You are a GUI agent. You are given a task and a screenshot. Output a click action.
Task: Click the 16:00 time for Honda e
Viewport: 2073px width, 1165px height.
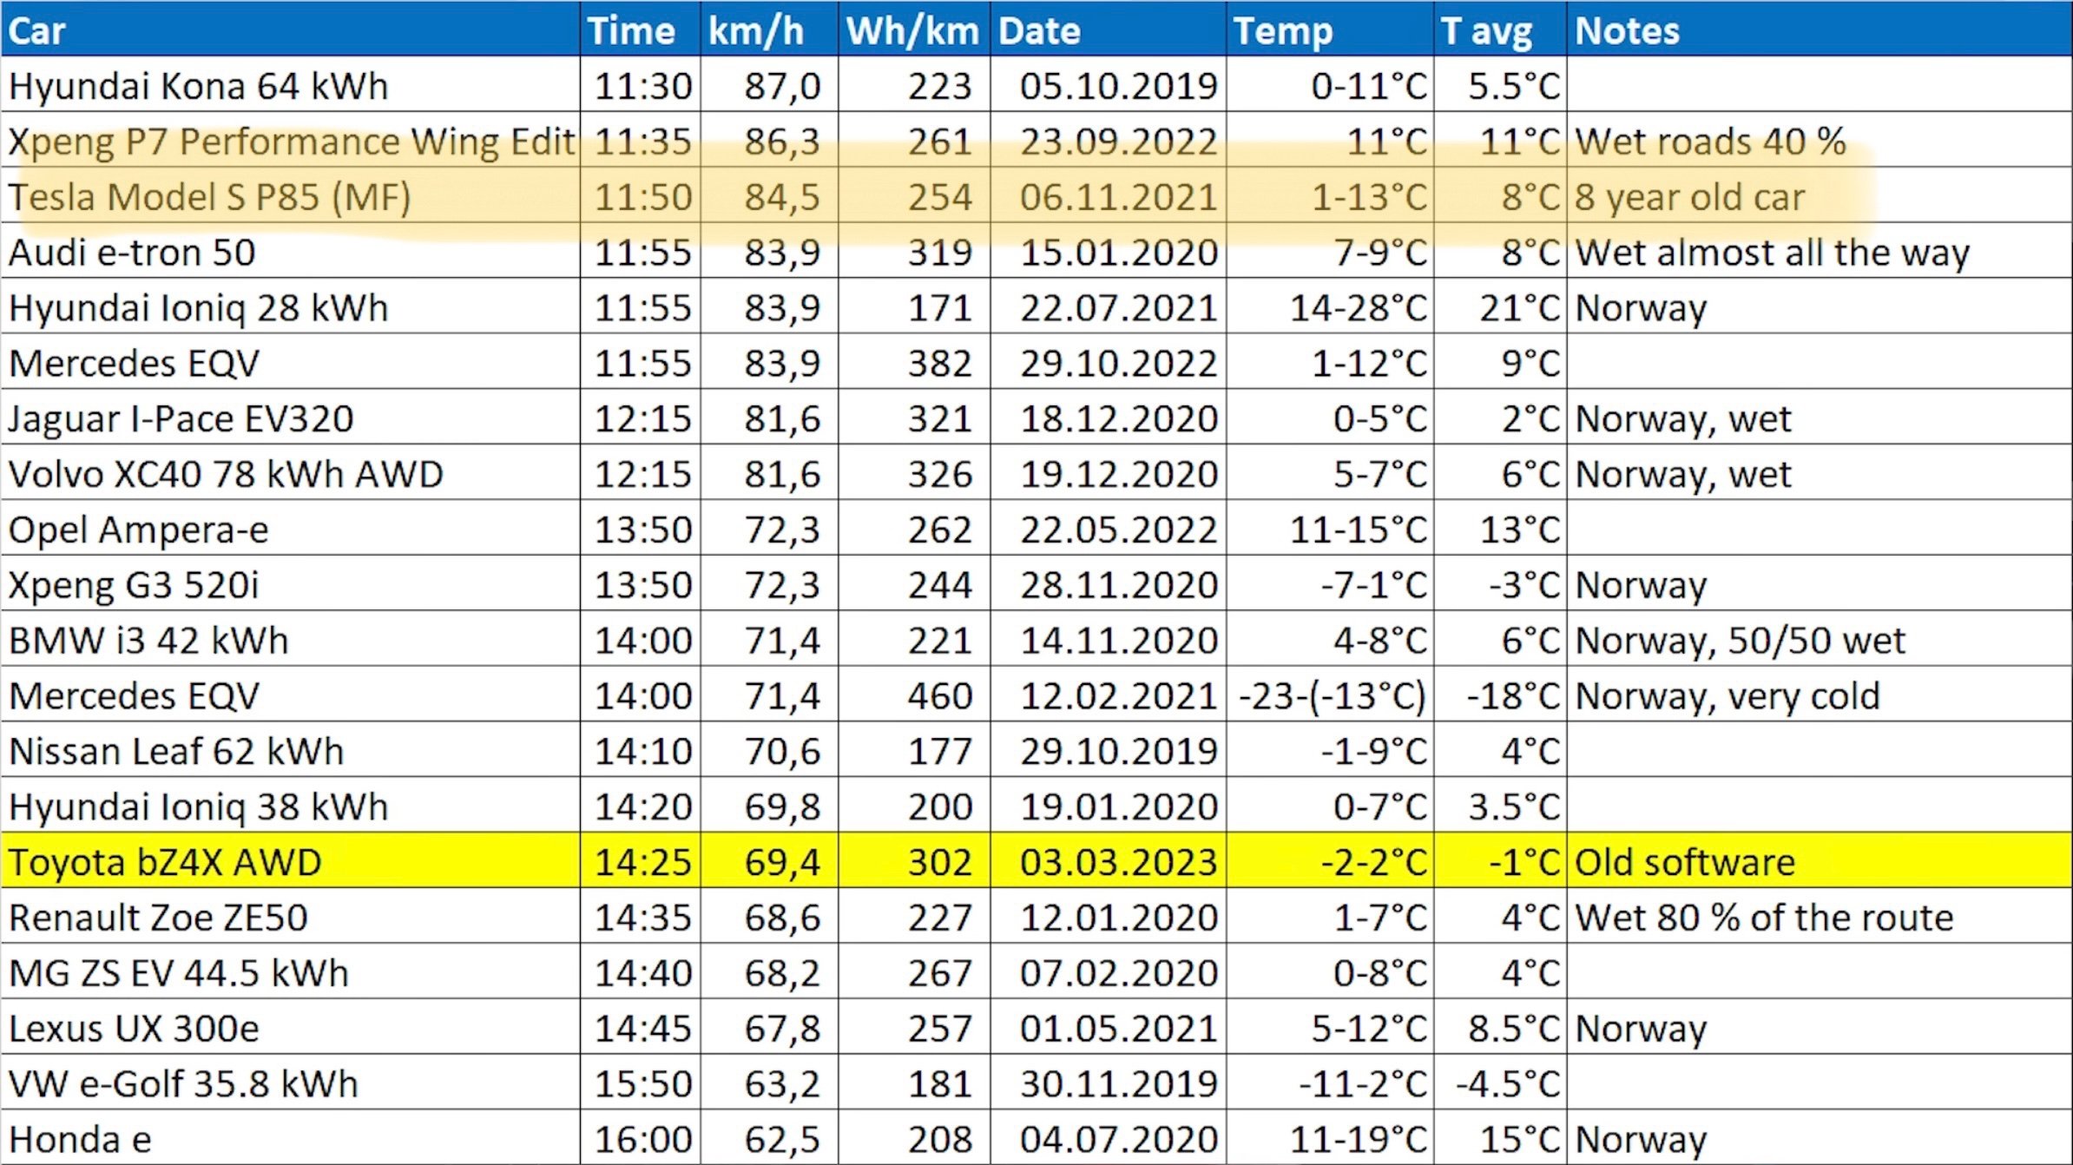[x=641, y=1138]
